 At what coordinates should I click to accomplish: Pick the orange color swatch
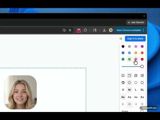point(142,53)
